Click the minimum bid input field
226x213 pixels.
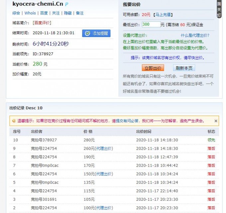point(151,24)
